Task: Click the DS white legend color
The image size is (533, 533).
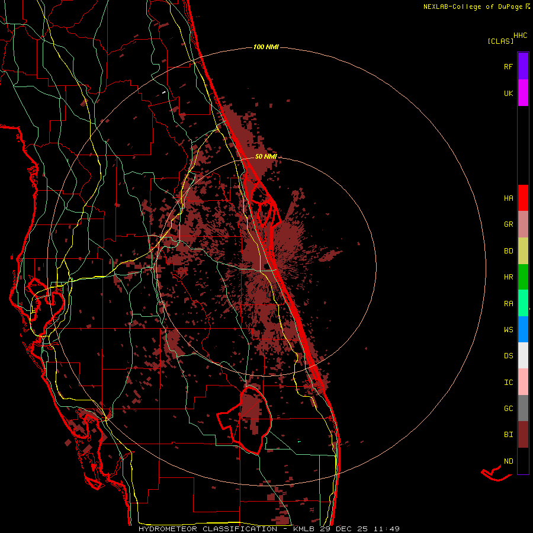Action: (523, 355)
